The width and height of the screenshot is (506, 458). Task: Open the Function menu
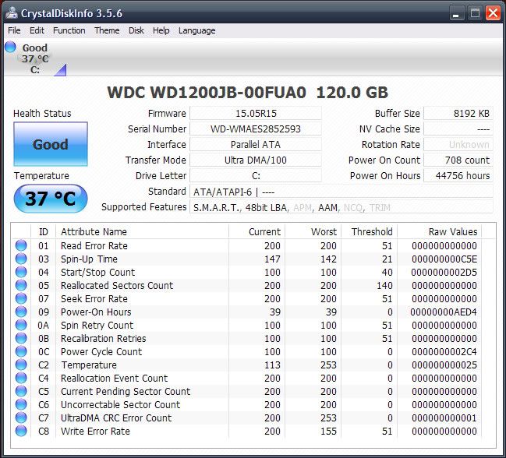[x=69, y=30]
